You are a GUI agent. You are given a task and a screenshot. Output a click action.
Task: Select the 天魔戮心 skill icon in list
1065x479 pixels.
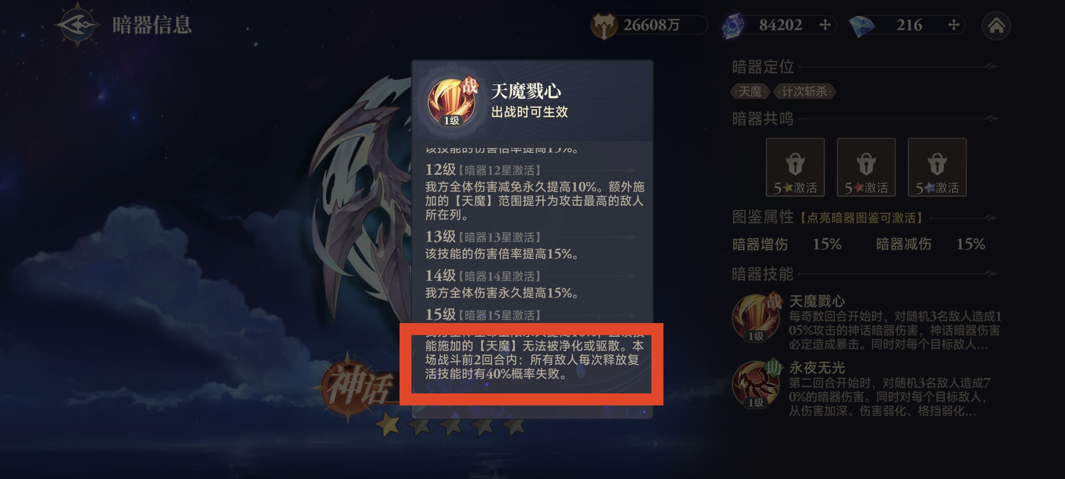(x=757, y=317)
